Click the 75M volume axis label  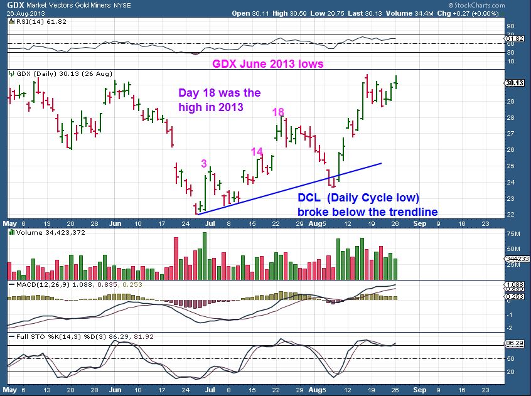[513, 234]
